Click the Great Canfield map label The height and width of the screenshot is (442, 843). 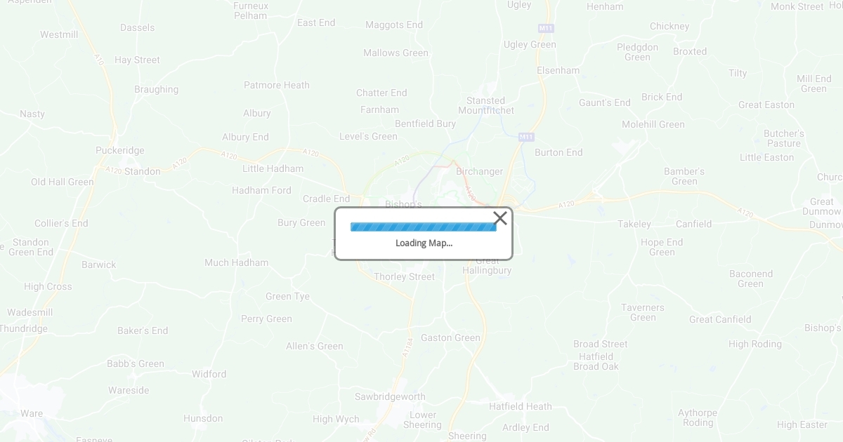point(720,319)
